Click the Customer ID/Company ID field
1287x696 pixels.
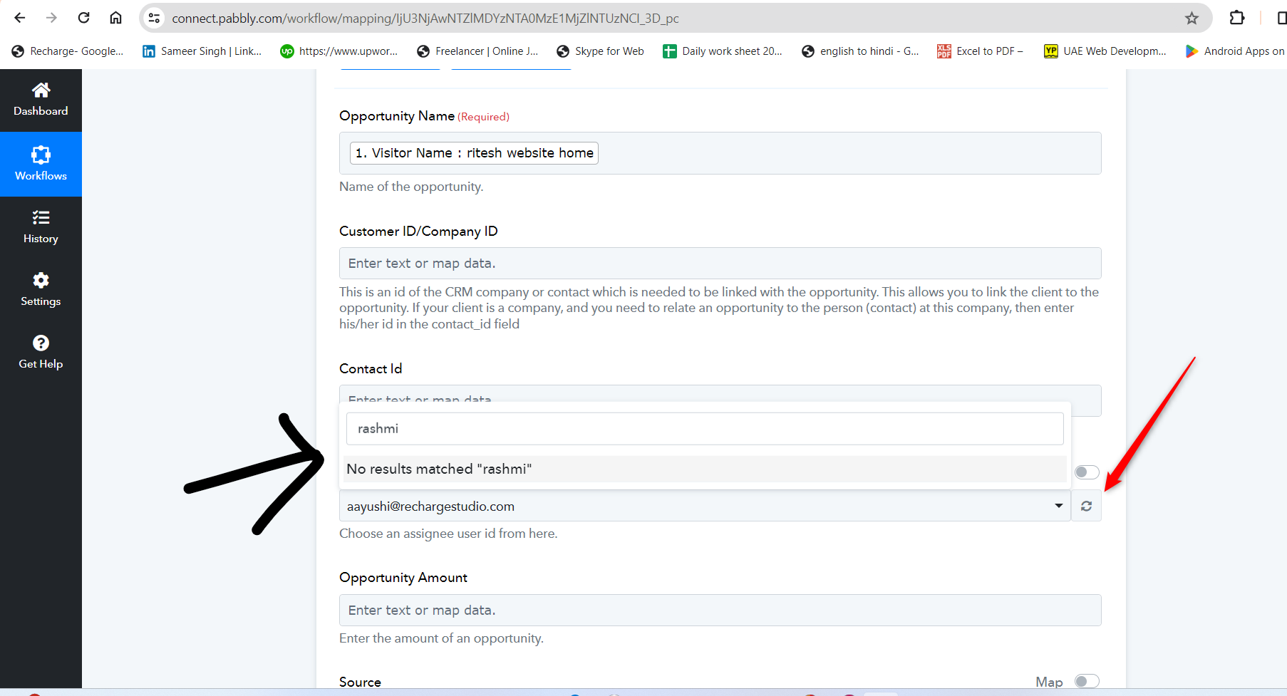click(720, 264)
